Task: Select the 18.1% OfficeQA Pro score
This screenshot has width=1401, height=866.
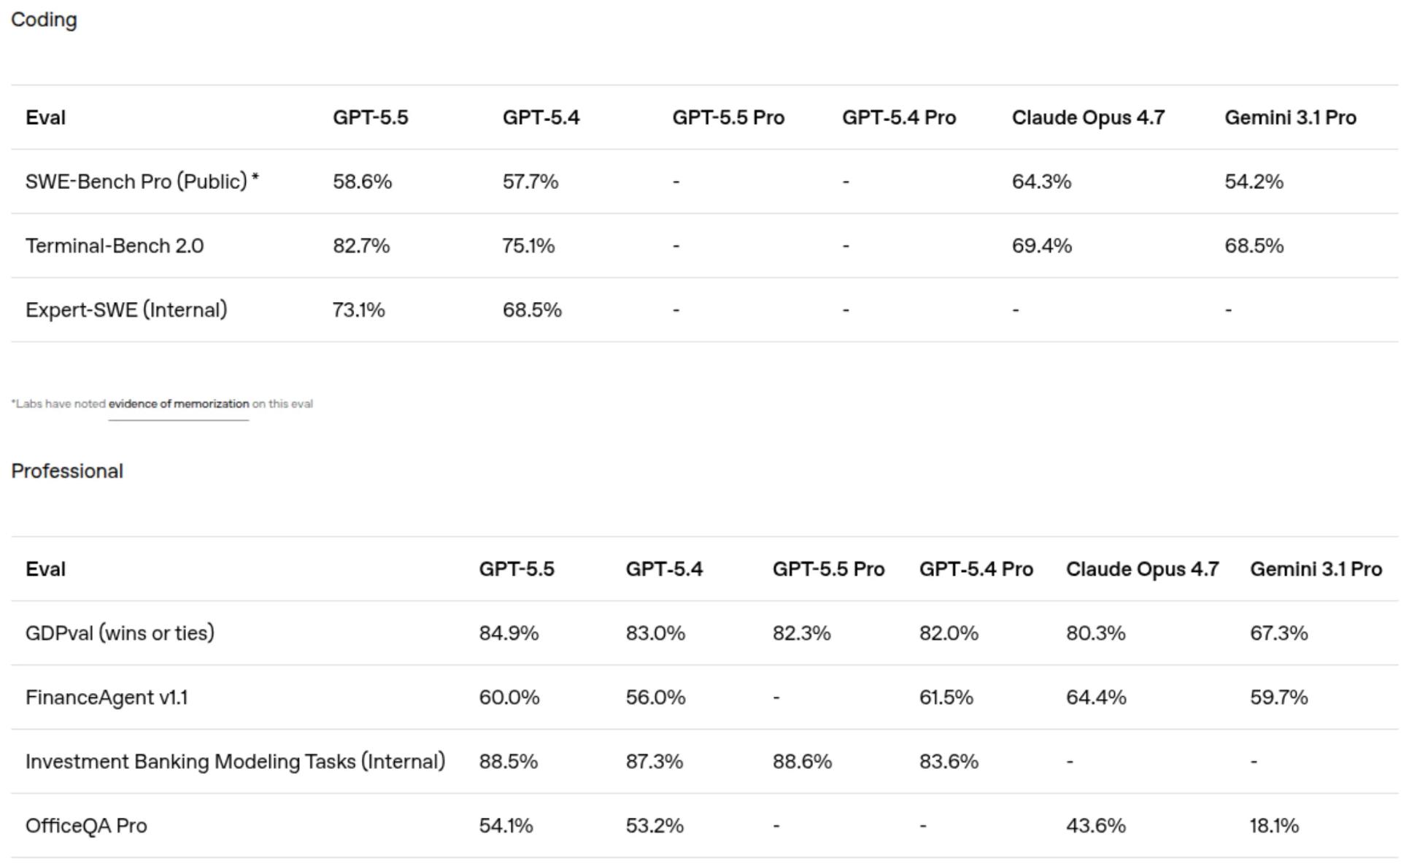Action: point(1274,826)
